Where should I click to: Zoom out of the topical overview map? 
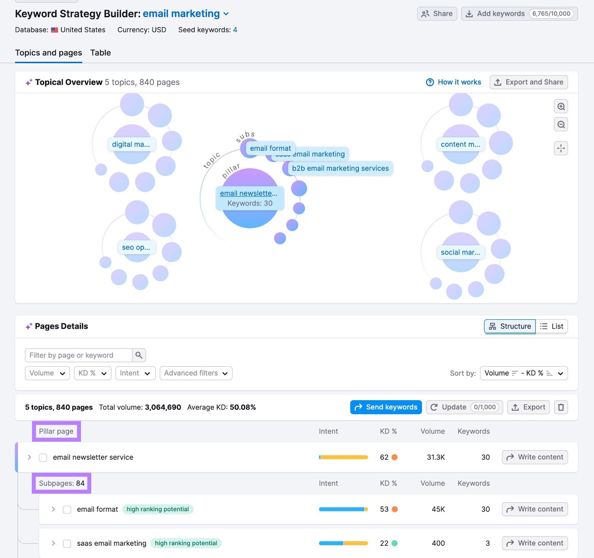561,124
